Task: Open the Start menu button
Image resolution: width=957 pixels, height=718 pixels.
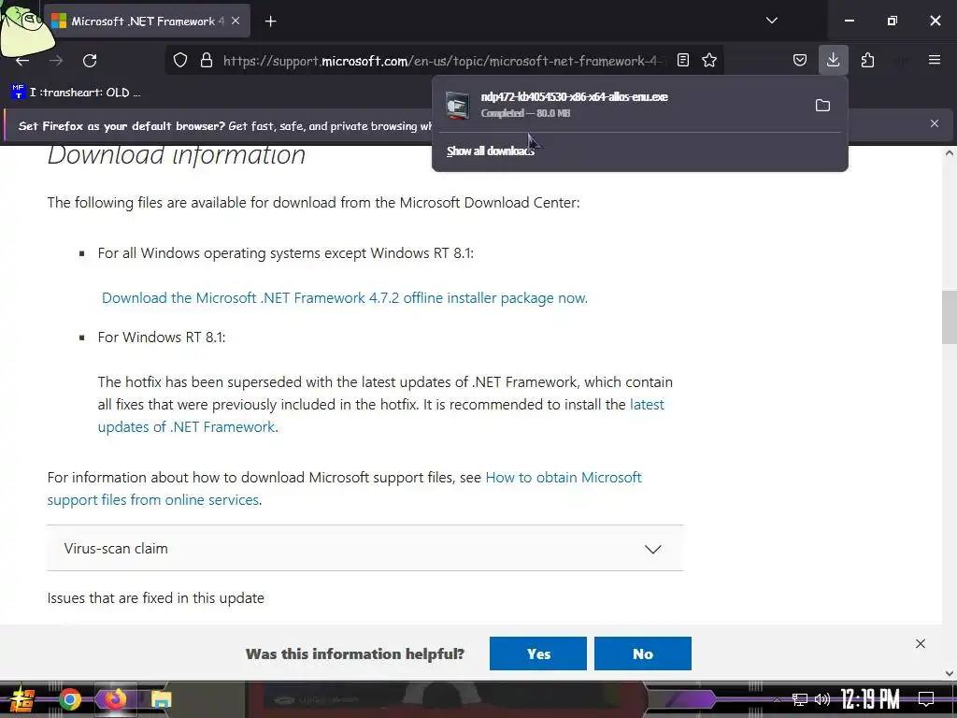Action: 22,699
